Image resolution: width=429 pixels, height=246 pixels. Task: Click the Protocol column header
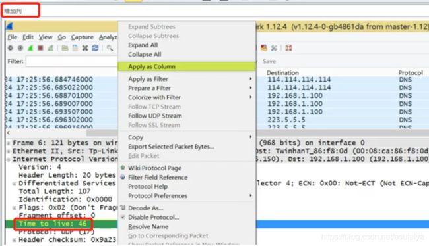[411, 73]
